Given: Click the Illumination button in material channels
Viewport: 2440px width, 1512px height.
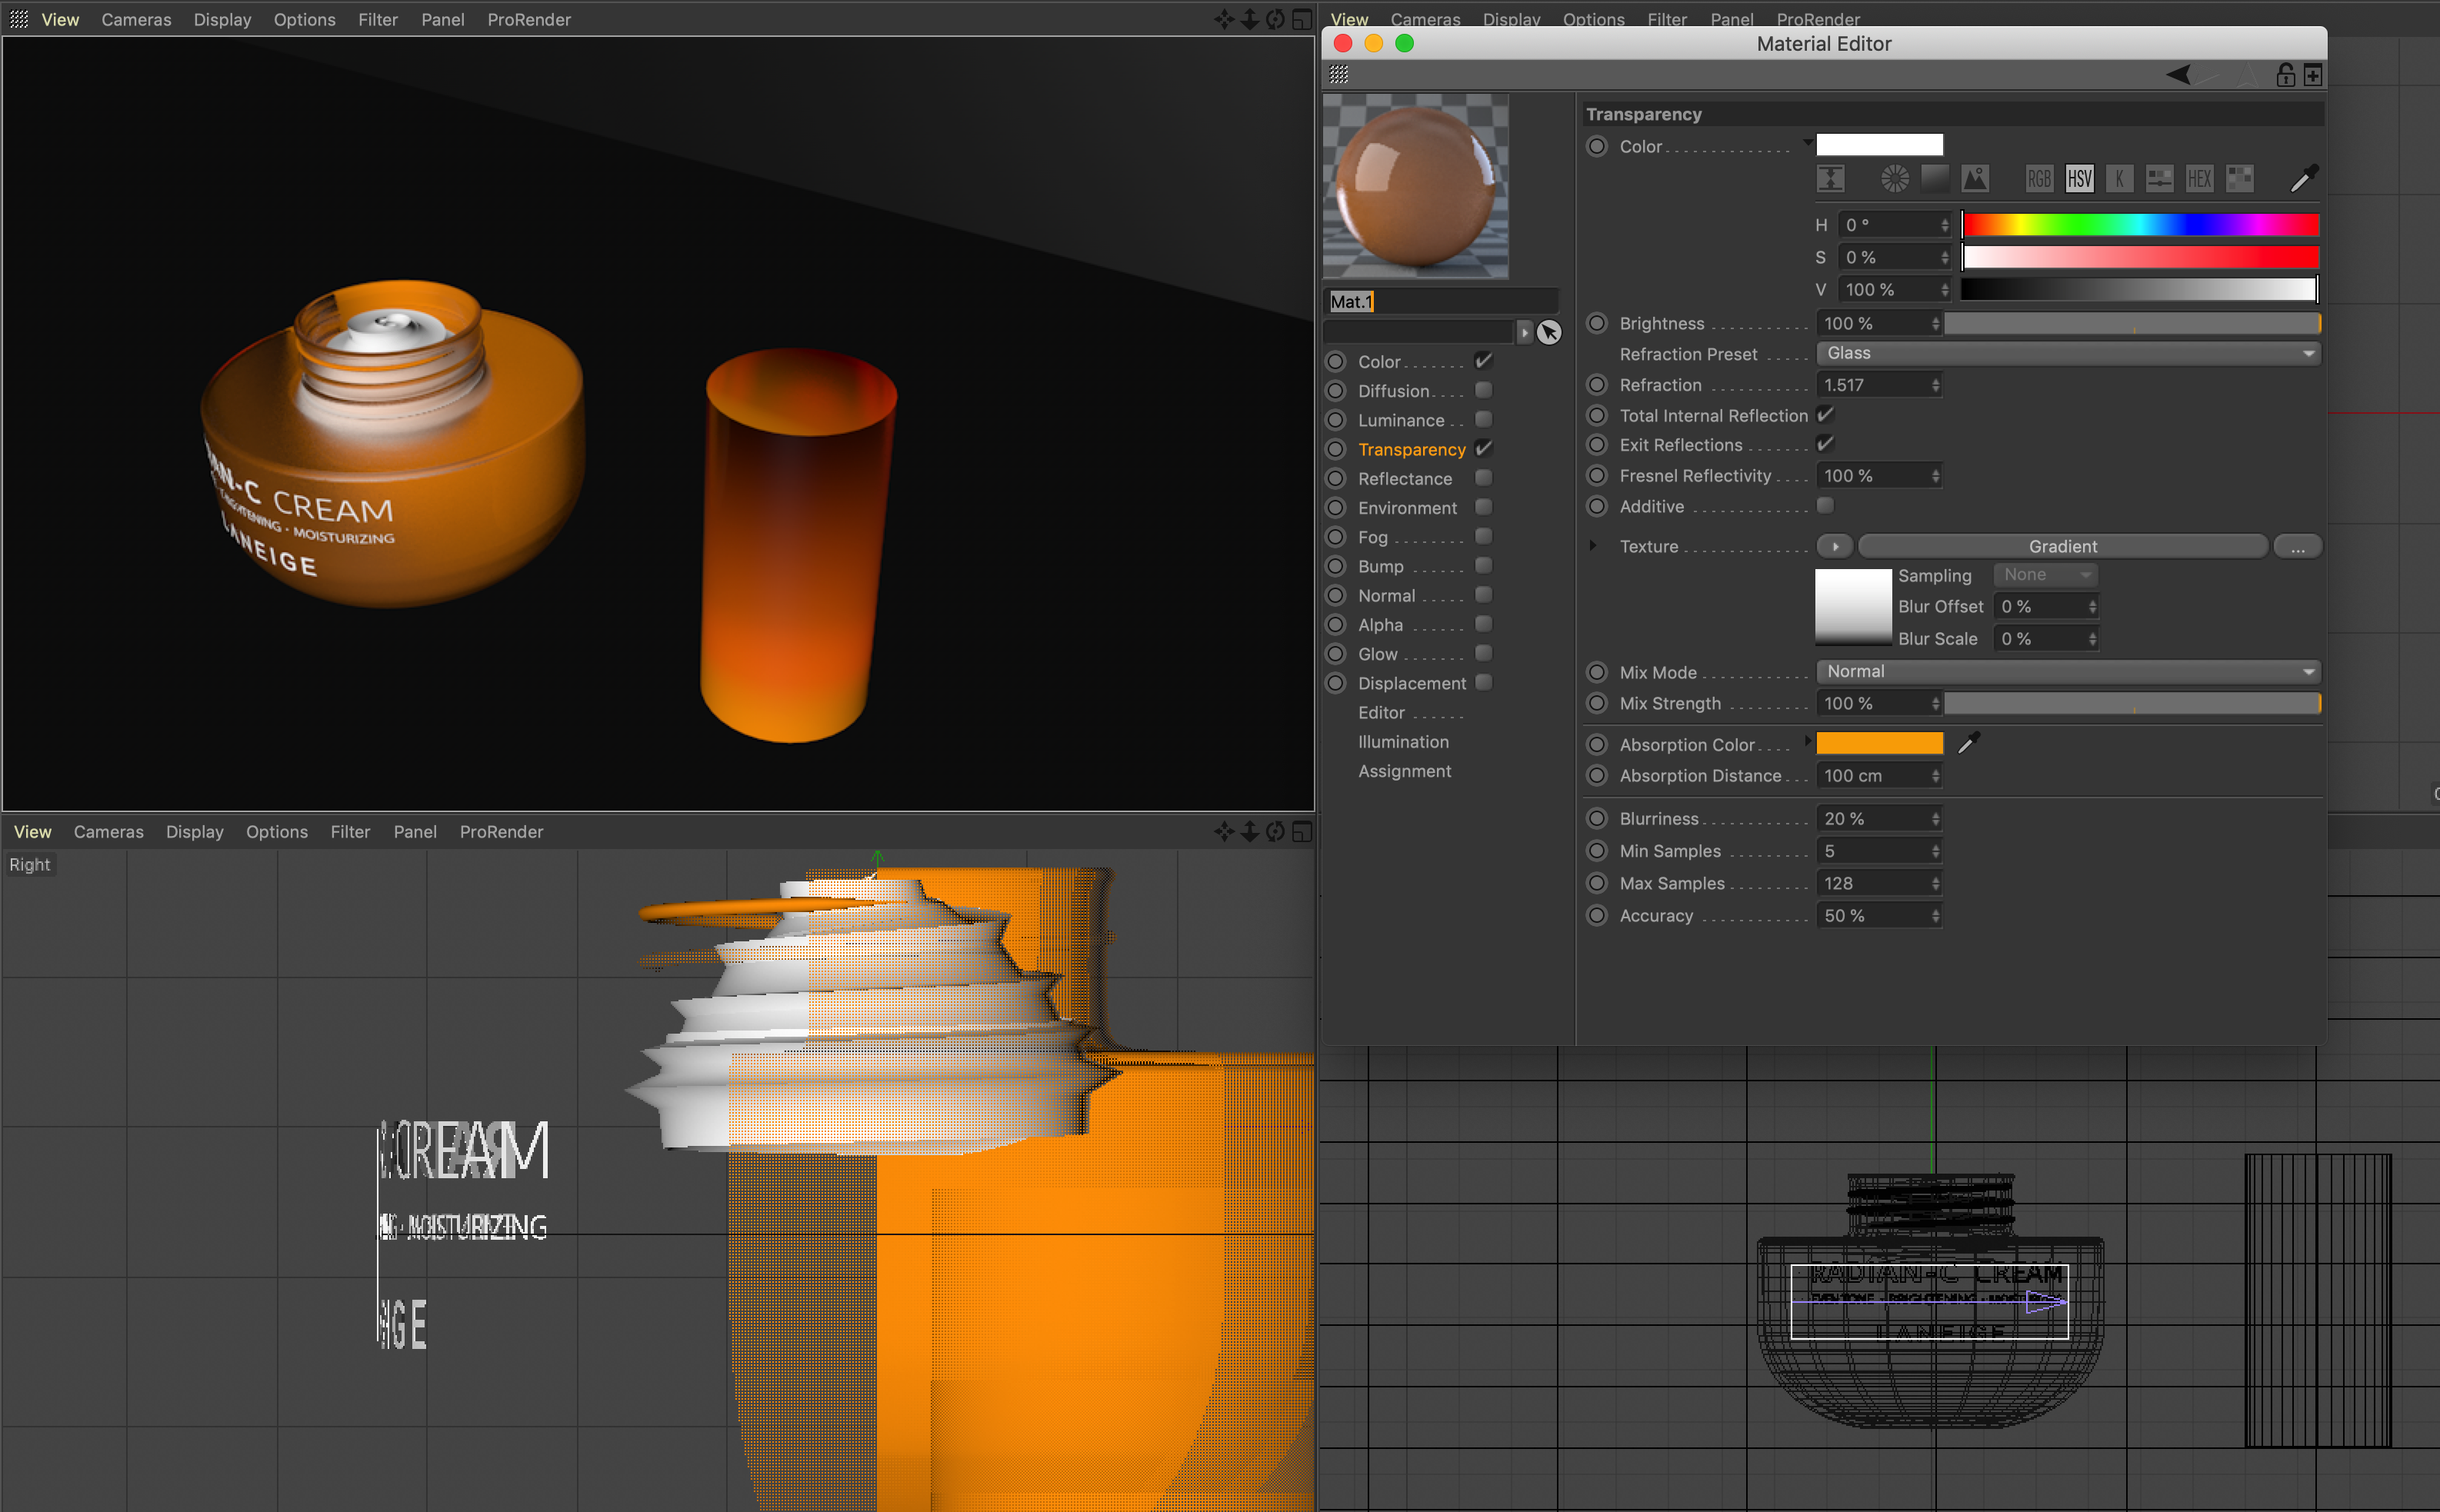Looking at the screenshot, I should point(1403,741).
